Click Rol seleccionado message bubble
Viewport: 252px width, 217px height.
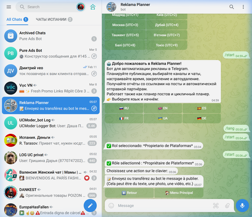point(154,146)
